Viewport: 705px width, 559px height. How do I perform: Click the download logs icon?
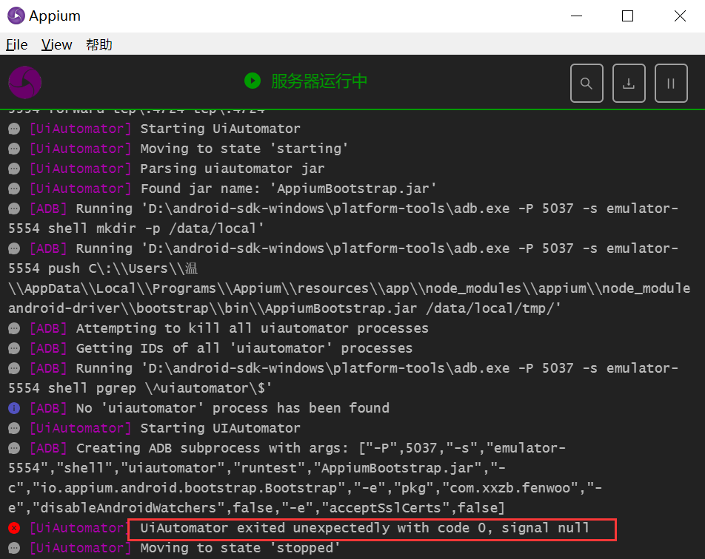point(629,83)
